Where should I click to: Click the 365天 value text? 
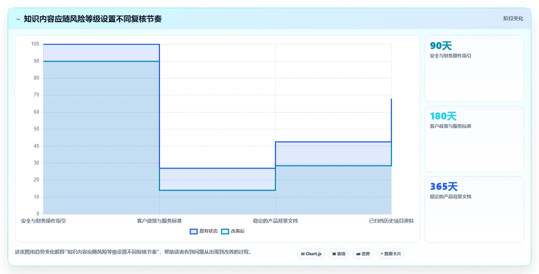pos(444,187)
